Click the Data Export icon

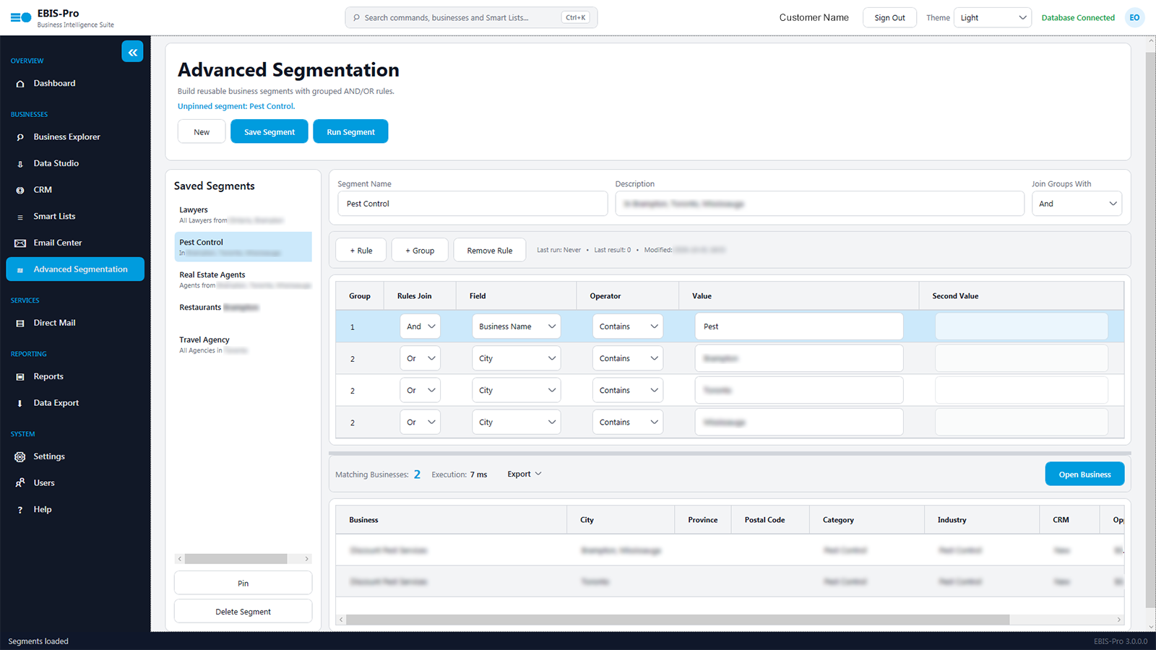[x=20, y=404]
